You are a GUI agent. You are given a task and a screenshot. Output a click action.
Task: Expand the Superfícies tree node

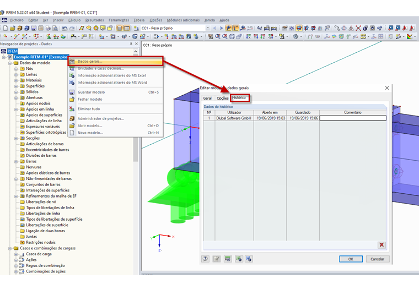pos(16,86)
